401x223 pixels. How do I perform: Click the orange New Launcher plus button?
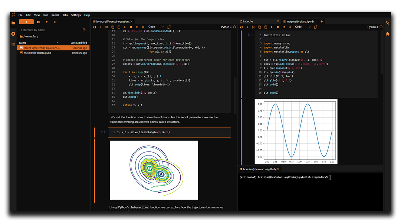tap(26, 22)
